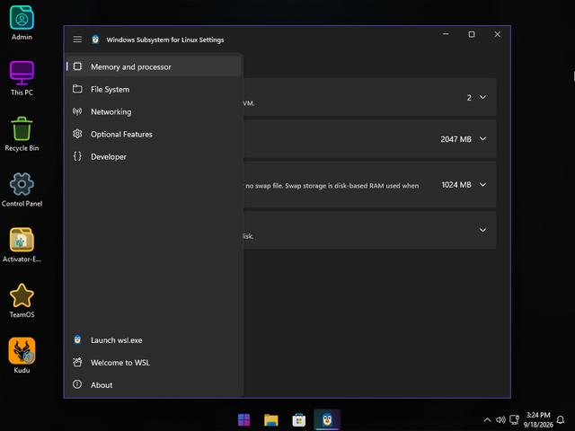Open the Developer settings page
Screen dimensions: 575x431
(154, 156)
